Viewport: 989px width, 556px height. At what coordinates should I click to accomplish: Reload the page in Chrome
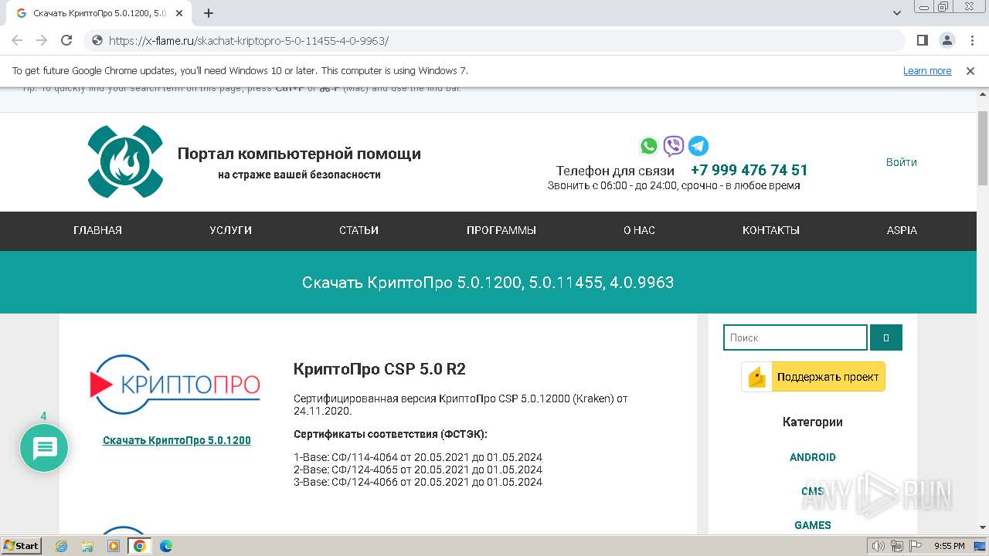pyautogui.click(x=66, y=40)
